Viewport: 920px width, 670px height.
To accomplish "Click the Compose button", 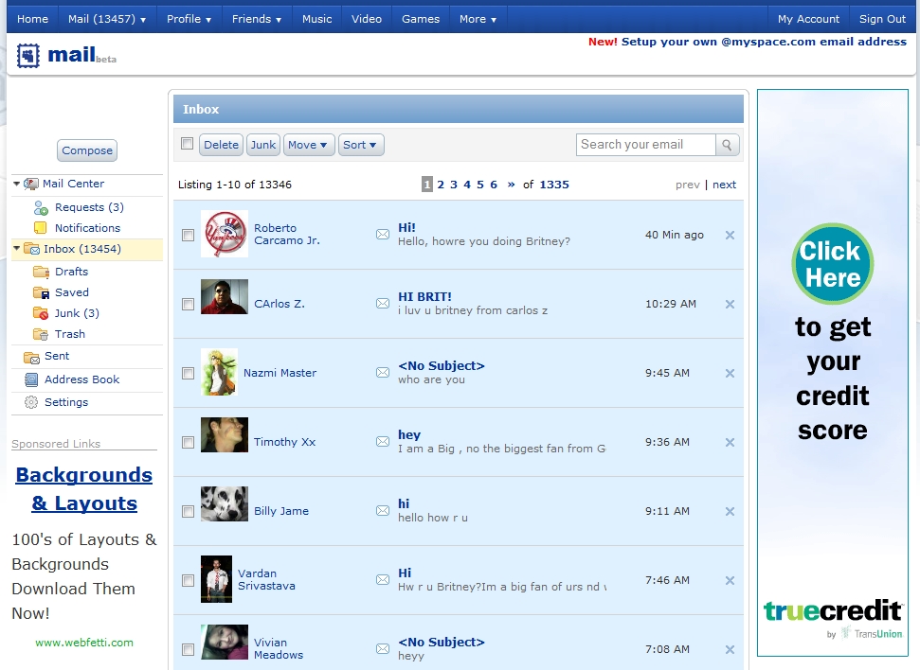I will tap(87, 150).
